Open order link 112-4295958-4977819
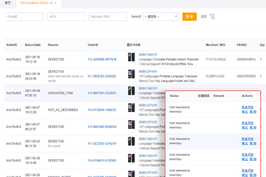266x177 pixels. 102,60
